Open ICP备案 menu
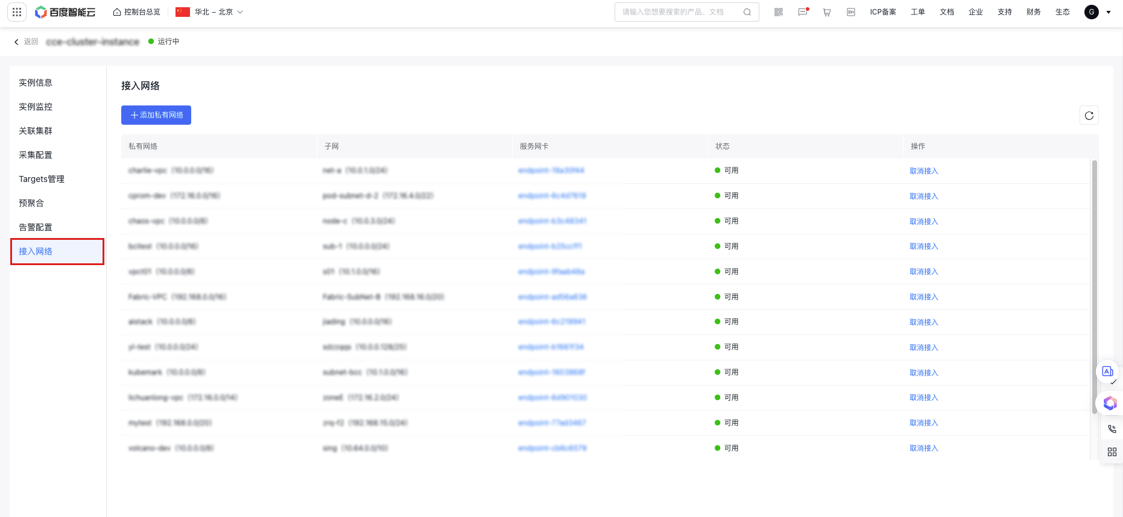Image resolution: width=1123 pixels, height=517 pixels. point(883,12)
